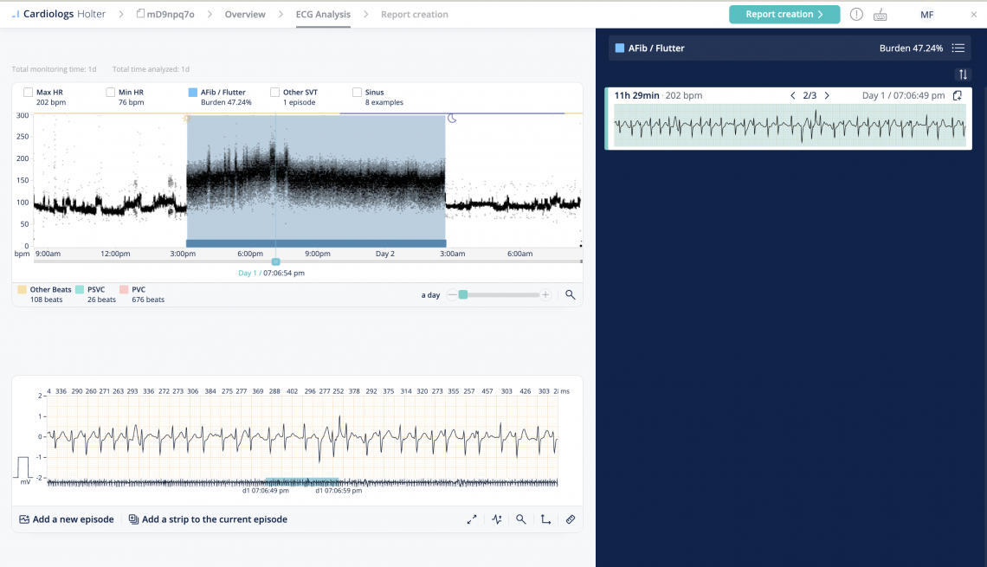
Task: Click the axes scale icon in strip toolbar
Action: click(x=545, y=519)
